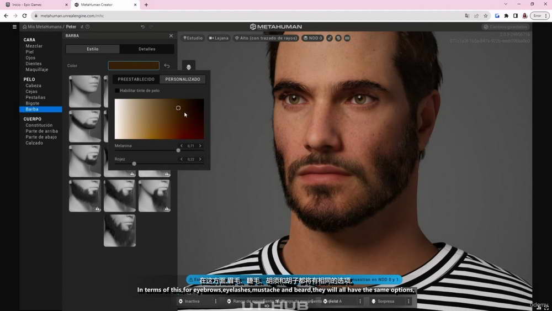Open the NDD 0 level selector

(x=312, y=38)
